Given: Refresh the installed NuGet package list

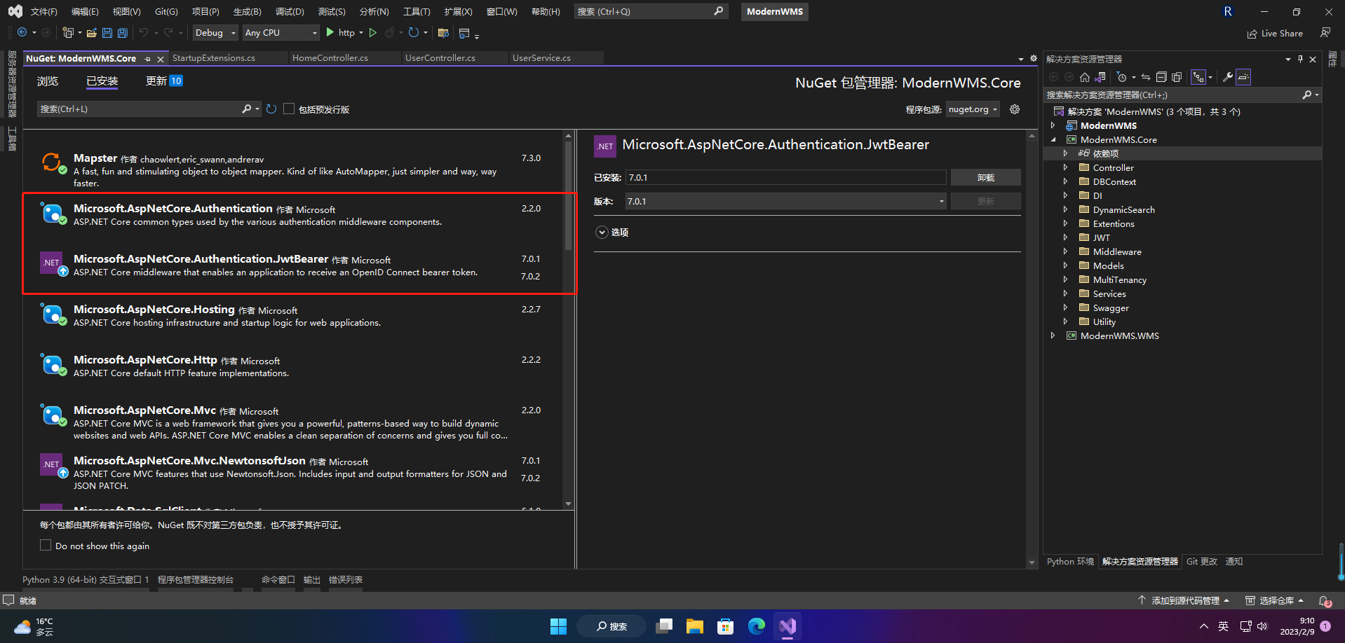Looking at the screenshot, I should click(x=271, y=109).
